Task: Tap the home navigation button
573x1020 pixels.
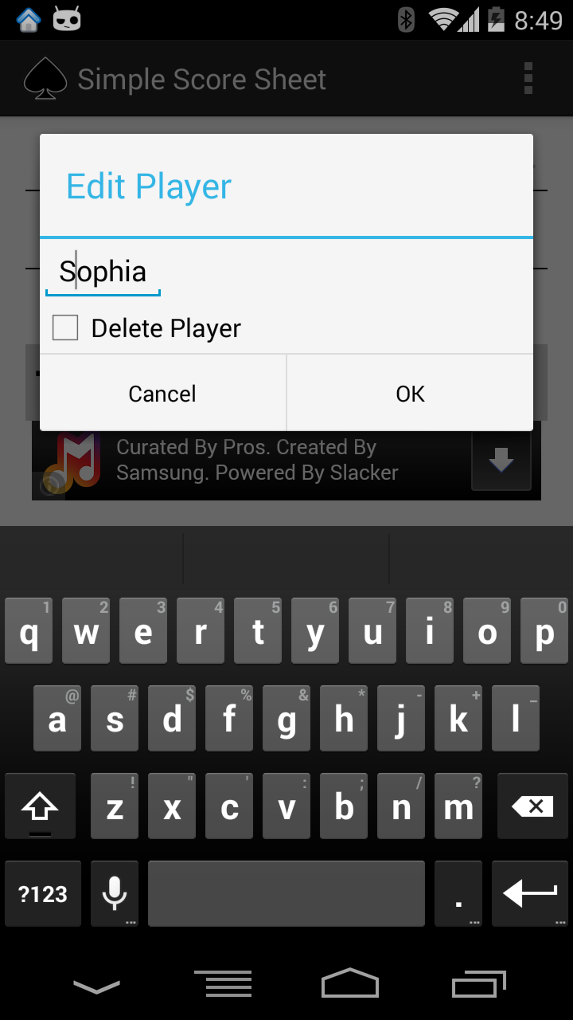Action: click(350, 983)
